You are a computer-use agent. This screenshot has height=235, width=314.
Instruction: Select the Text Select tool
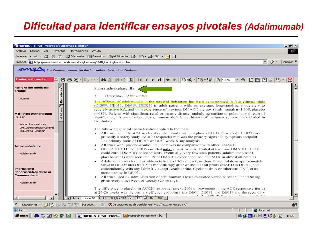(200, 80)
